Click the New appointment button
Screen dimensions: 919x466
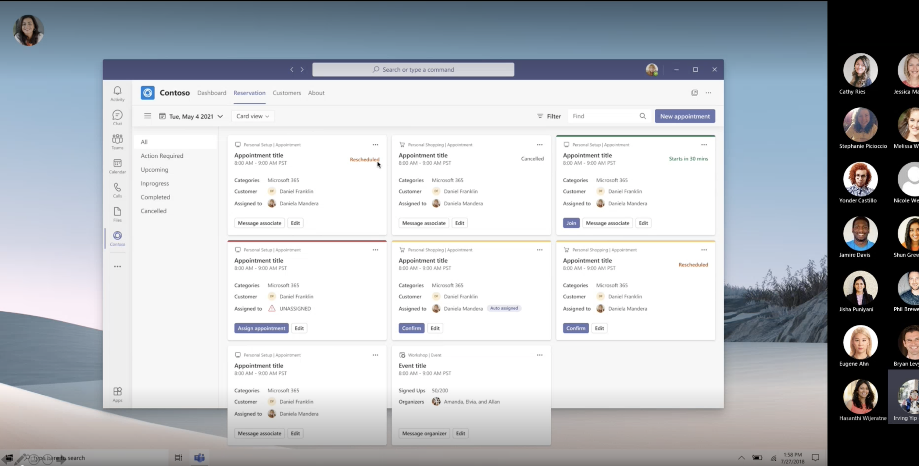click(684, 116)
